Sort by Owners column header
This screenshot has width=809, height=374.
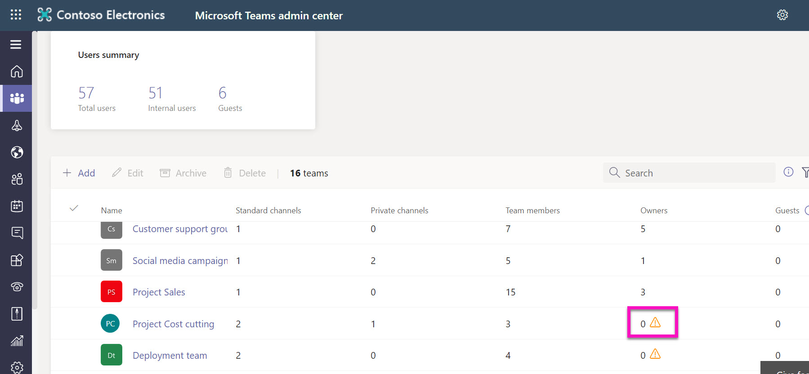pos(654,211)
